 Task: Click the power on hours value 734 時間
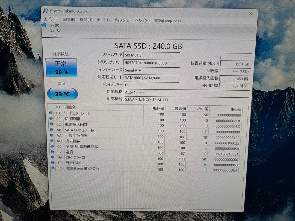point(234,86)
